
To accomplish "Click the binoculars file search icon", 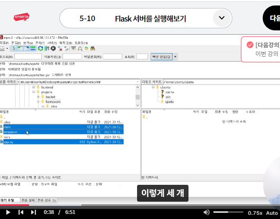I will point(92,49).
